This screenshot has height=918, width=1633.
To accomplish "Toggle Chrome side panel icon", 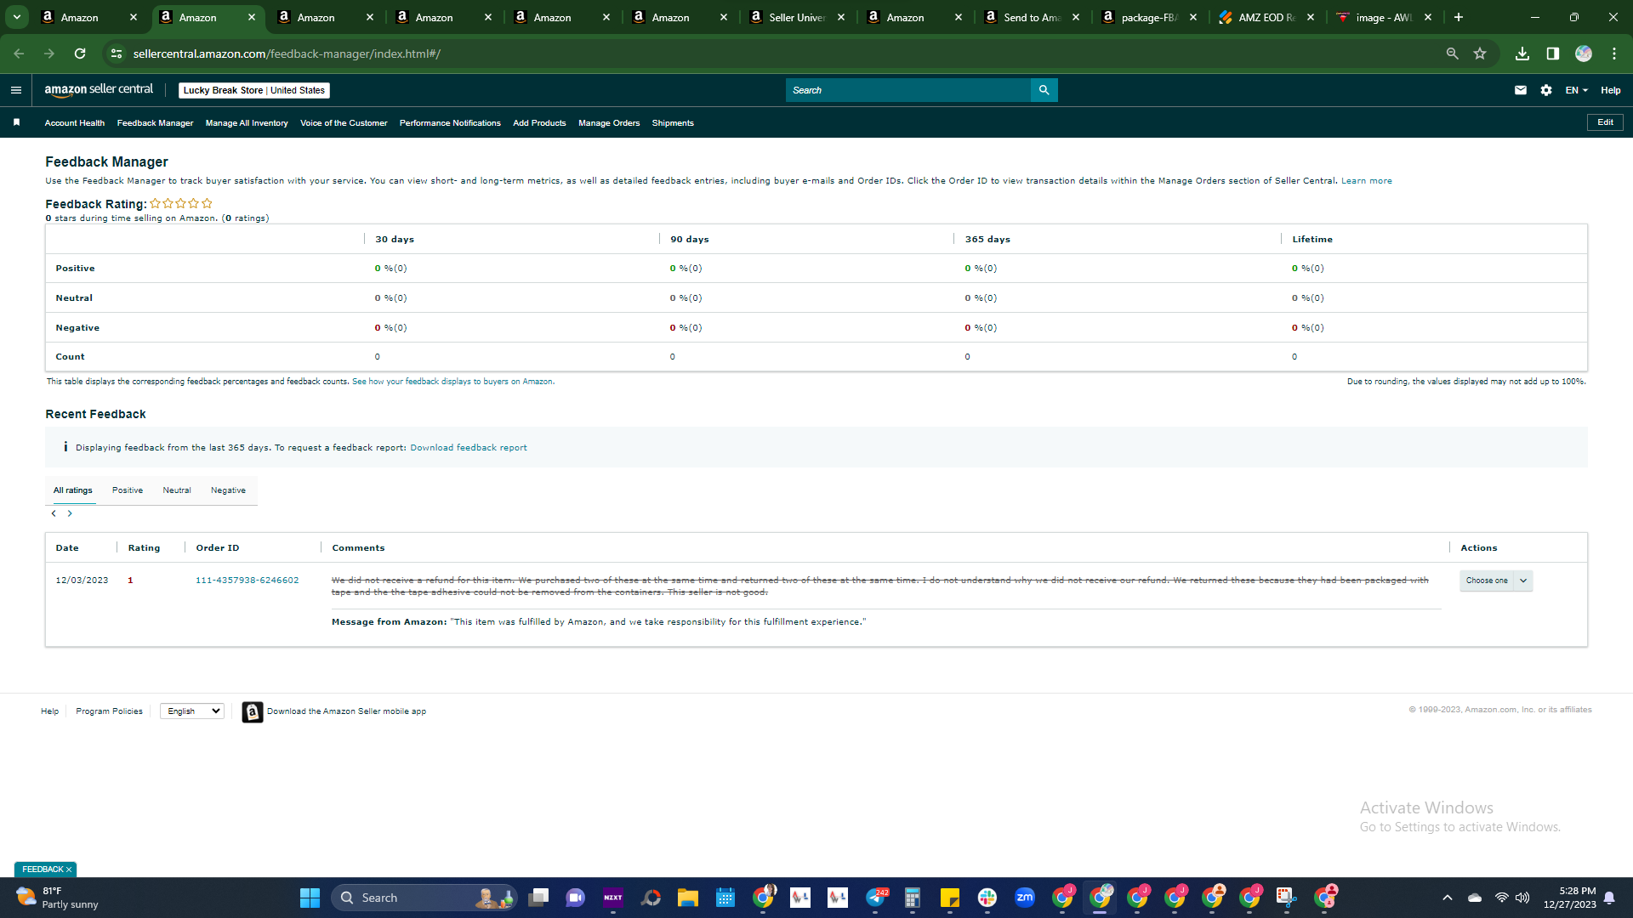I will (1553, 54).
